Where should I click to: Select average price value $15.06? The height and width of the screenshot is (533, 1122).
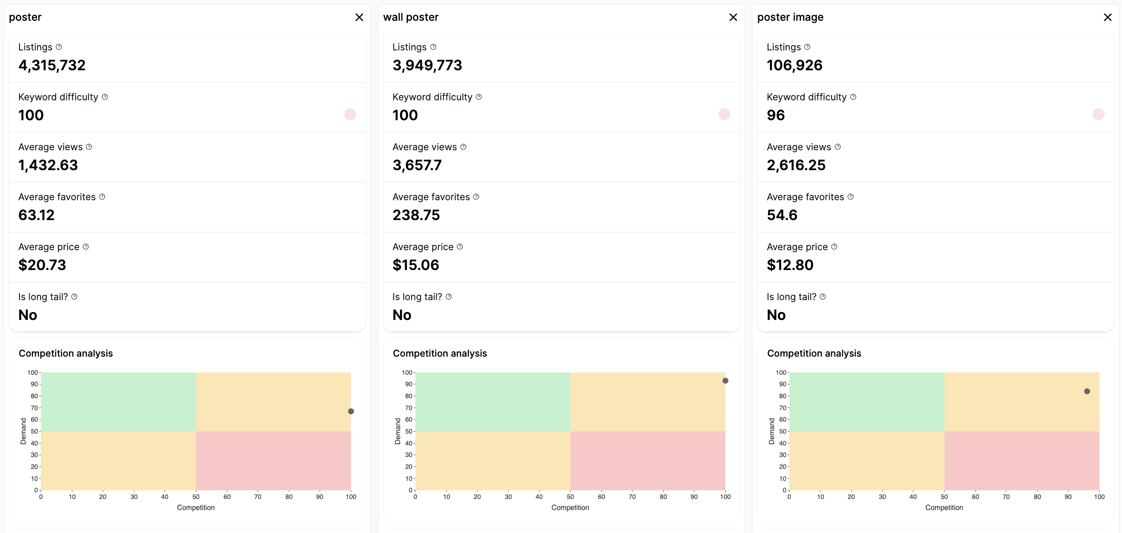point(416,265)
